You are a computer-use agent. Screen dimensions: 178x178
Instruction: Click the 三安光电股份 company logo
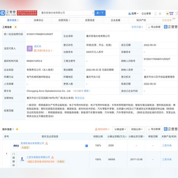click(22, 159)
